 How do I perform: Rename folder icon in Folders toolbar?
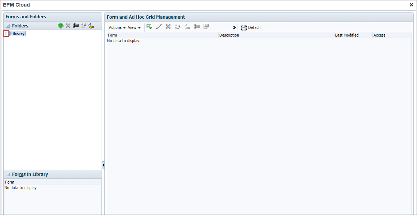(76, 26)
